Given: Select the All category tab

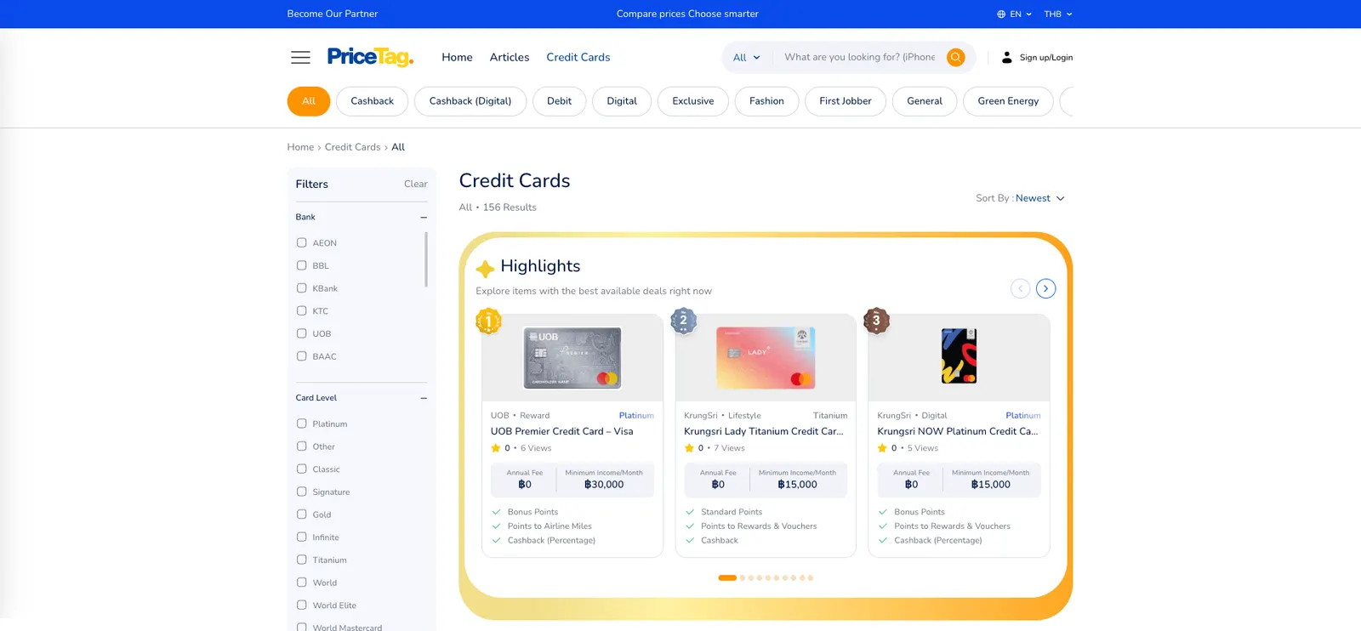Looking at the screenshot, I should click(x=309, y=101).
